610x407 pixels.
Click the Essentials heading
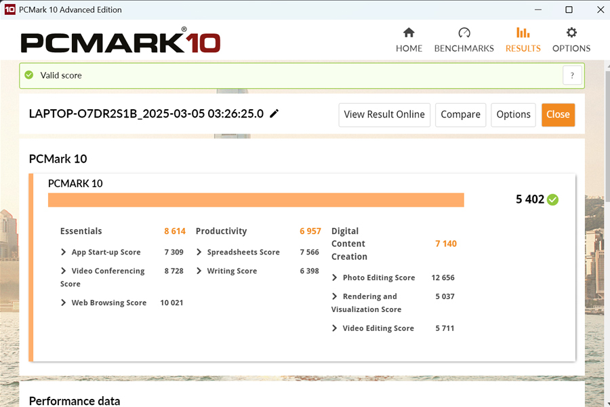pyautogui.click(x=81, y=231)
